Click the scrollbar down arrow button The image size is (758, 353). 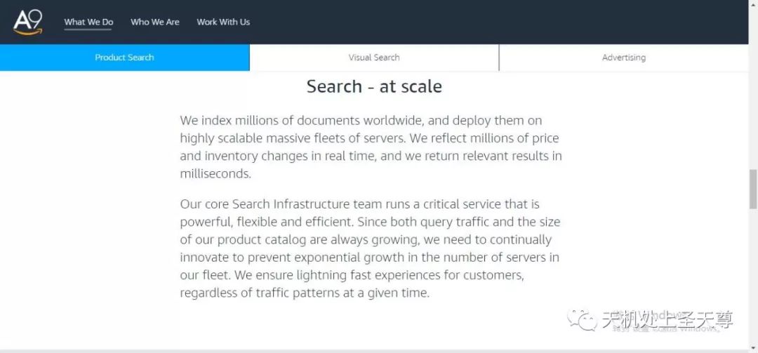(752, 347)
